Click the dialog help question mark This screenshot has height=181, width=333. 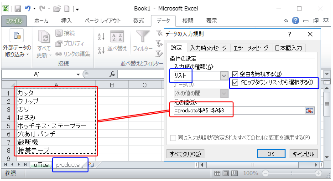pos(290,34)
